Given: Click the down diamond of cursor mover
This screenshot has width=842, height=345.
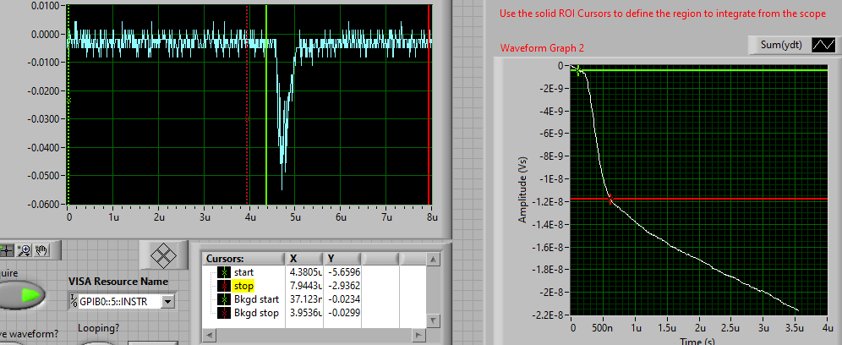Looking at the screenshot, I should [164, 263].
